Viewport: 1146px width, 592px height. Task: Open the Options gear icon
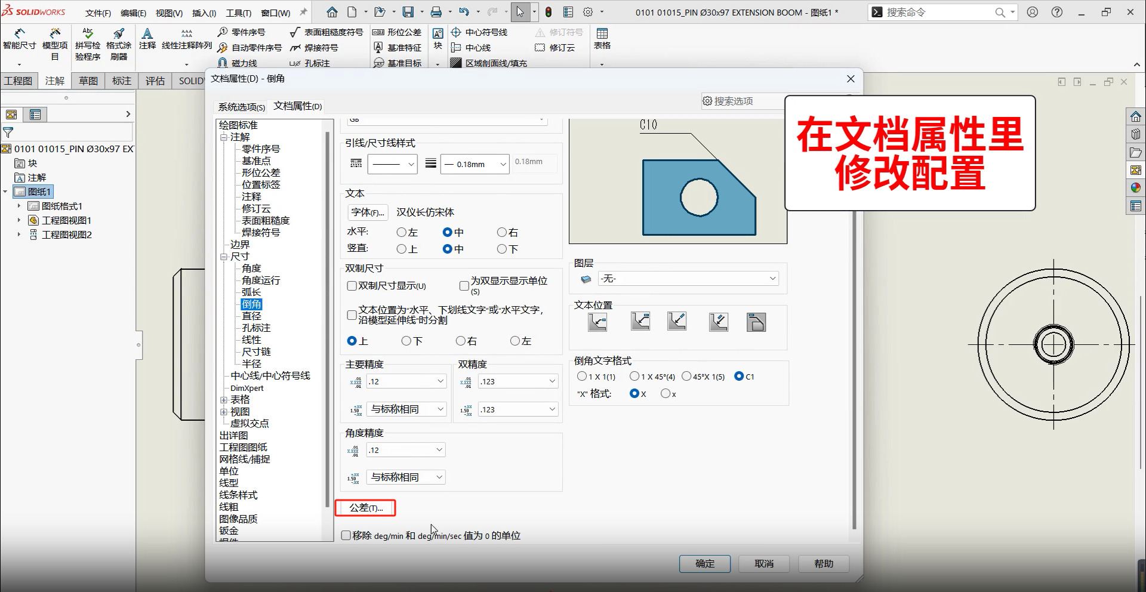tap(588, 12)
